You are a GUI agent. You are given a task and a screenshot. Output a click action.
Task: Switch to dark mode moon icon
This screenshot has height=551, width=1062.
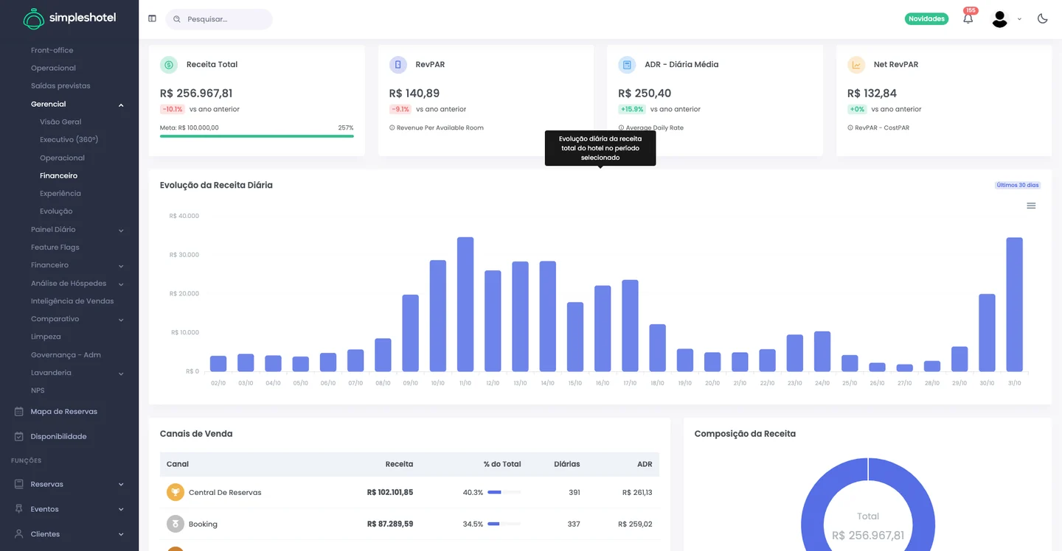click(1042, 19)
